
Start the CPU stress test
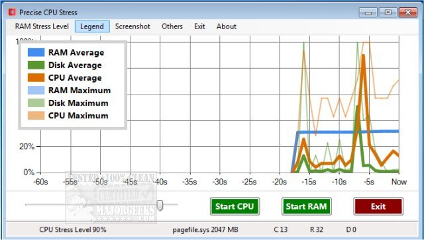point(235,206)
